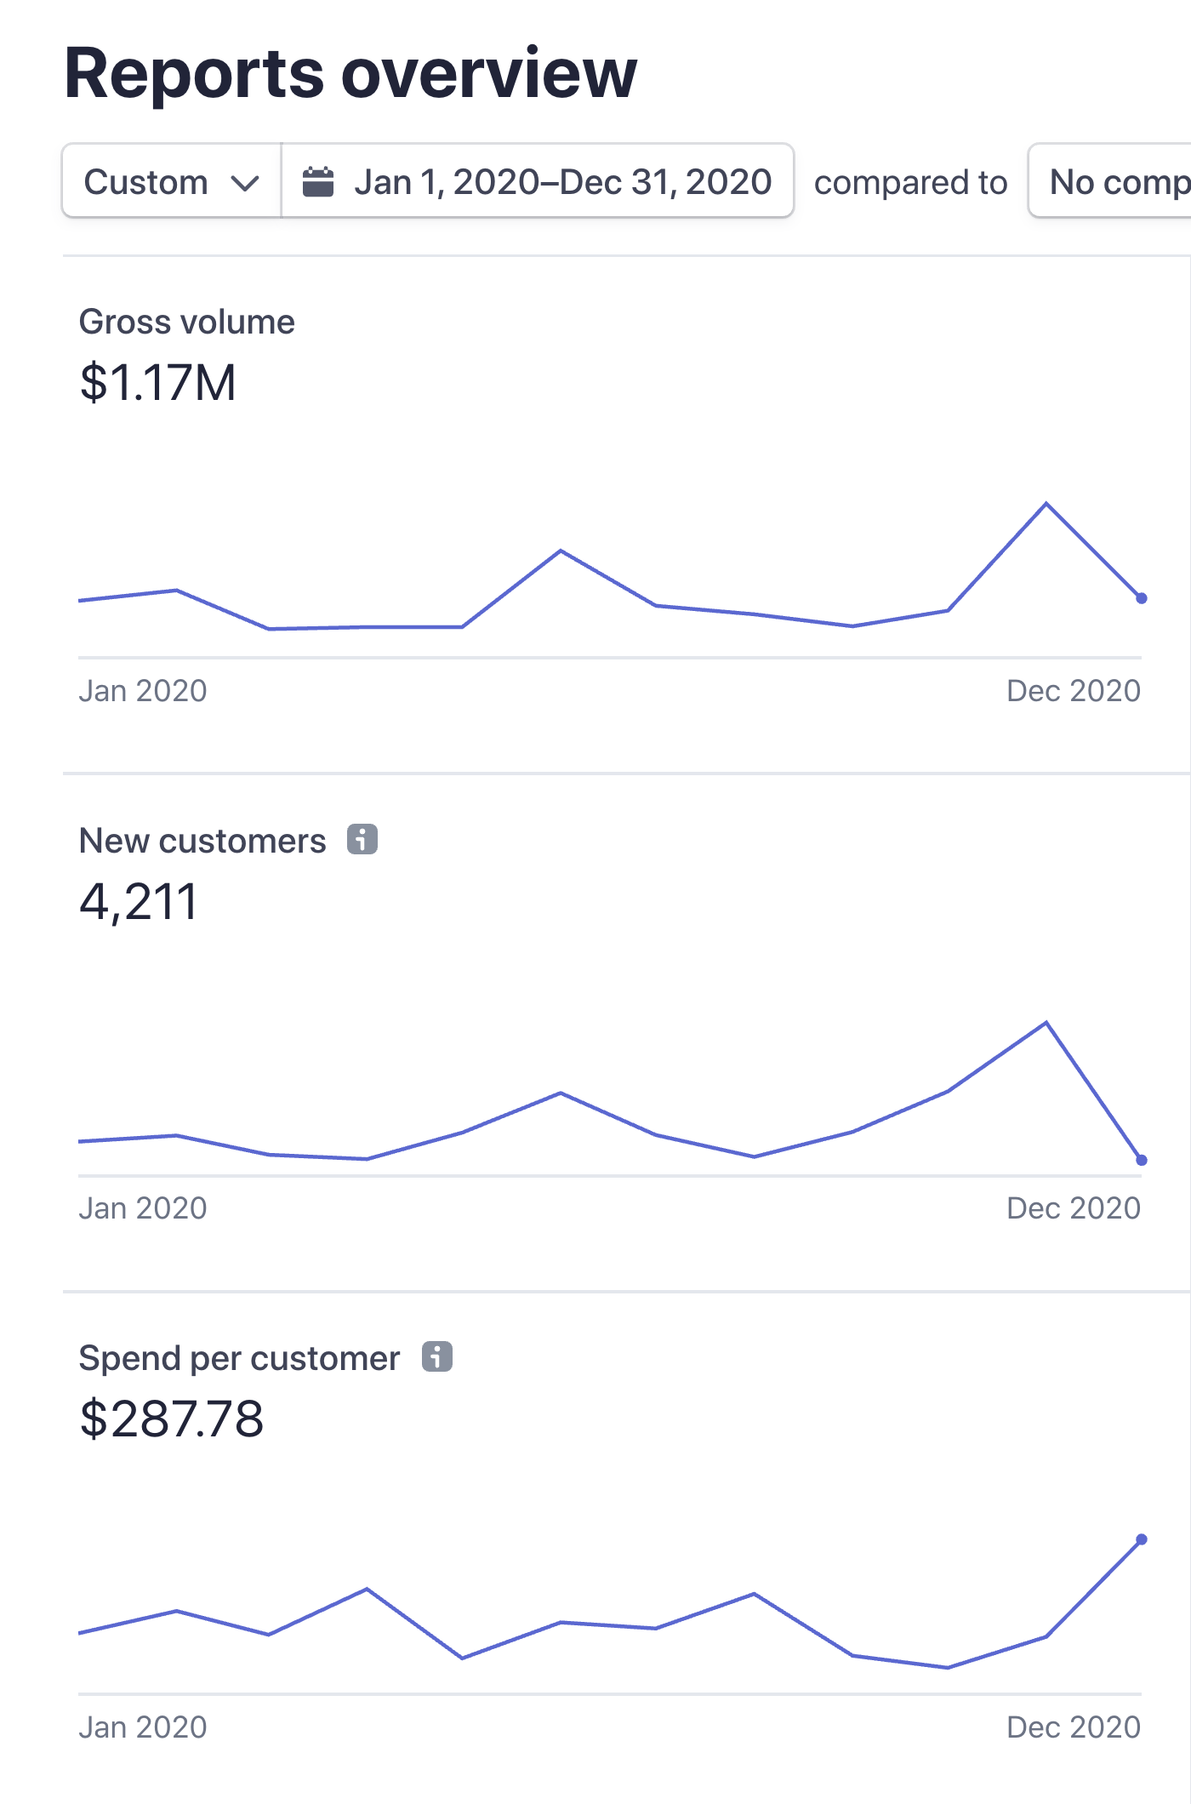Viewport: 1191px width, 1804px height.
Task: Click the Gross volume chart endpoint dot
Action: (x=1142, y=598)
